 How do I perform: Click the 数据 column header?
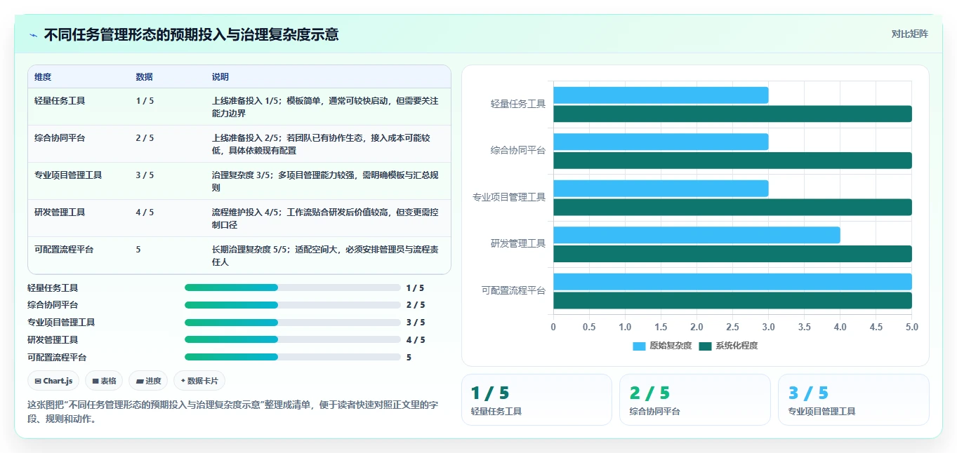coord(144,77)
